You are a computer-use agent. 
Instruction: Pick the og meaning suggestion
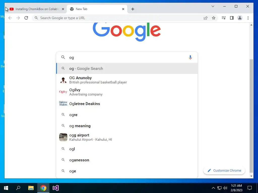point(127,126)
